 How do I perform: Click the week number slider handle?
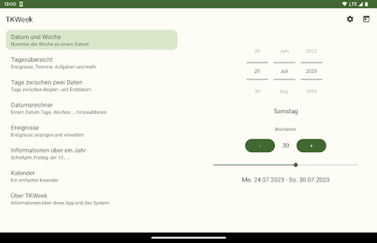click(x=296, y=165)
